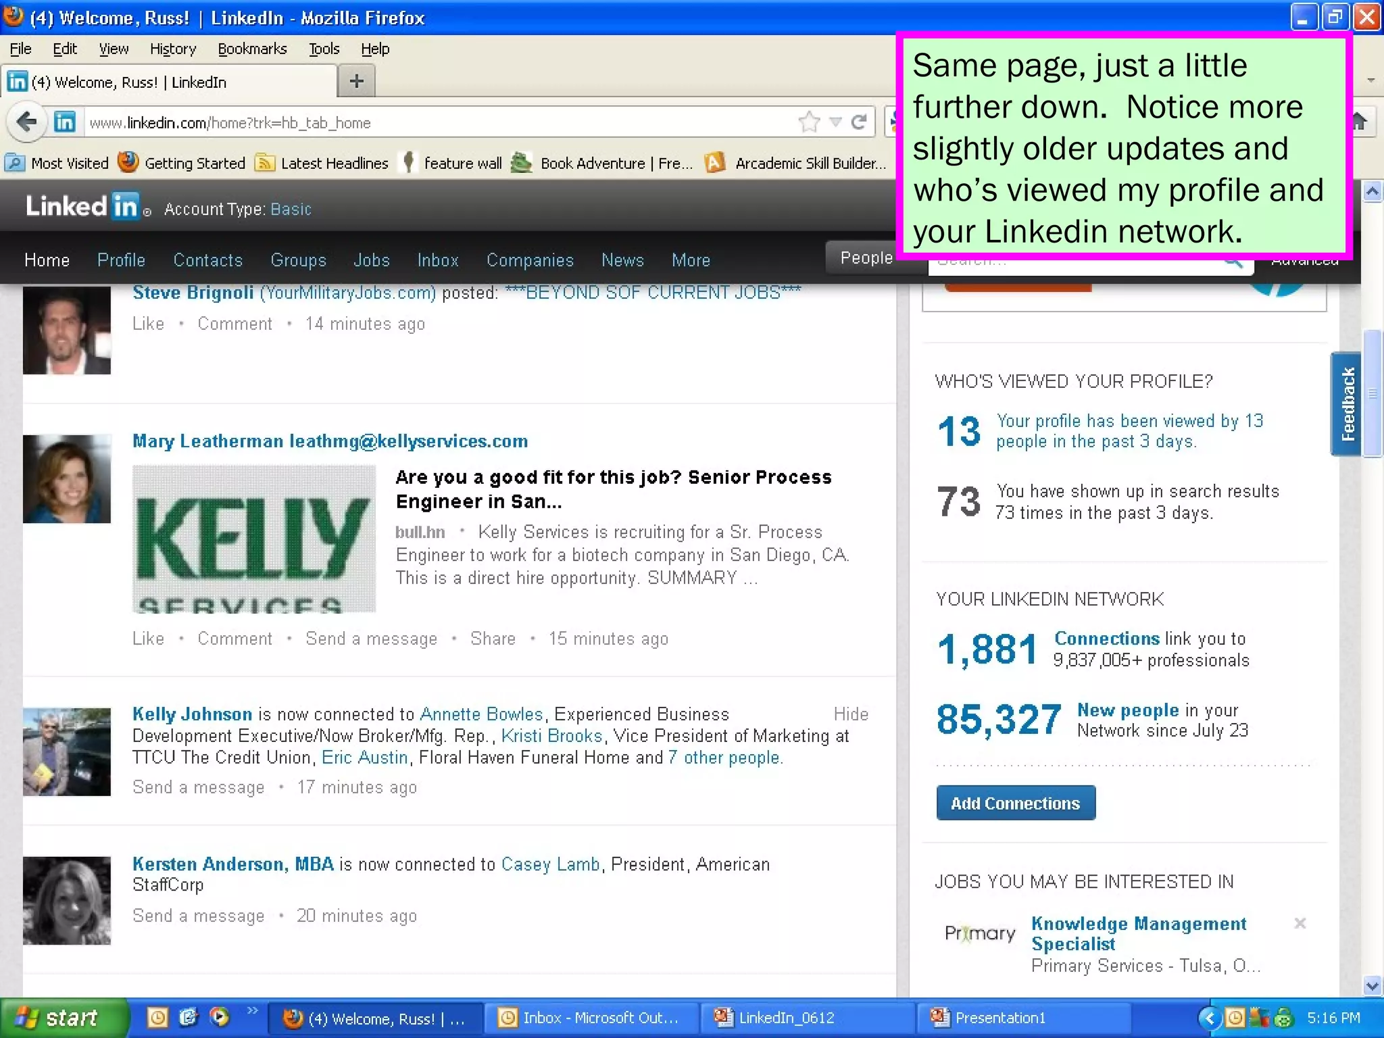Image resolution: width=1384 pixels, height=1038 pixels.
Task: Open the History menu
Action: [x=173, y=49]
